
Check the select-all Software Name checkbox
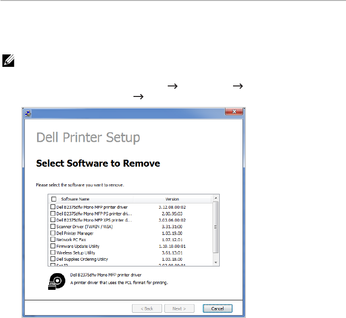pyautogui.click(x=54, y=199)
